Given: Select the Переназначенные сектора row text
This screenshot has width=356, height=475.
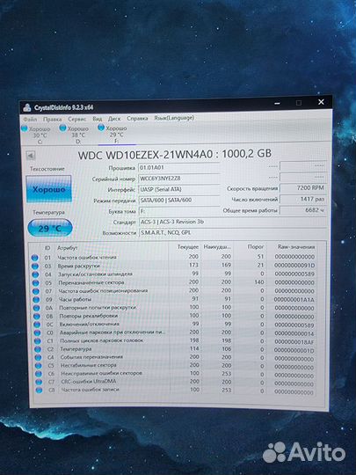Looking at the screenshot, I should click(91, 282).
